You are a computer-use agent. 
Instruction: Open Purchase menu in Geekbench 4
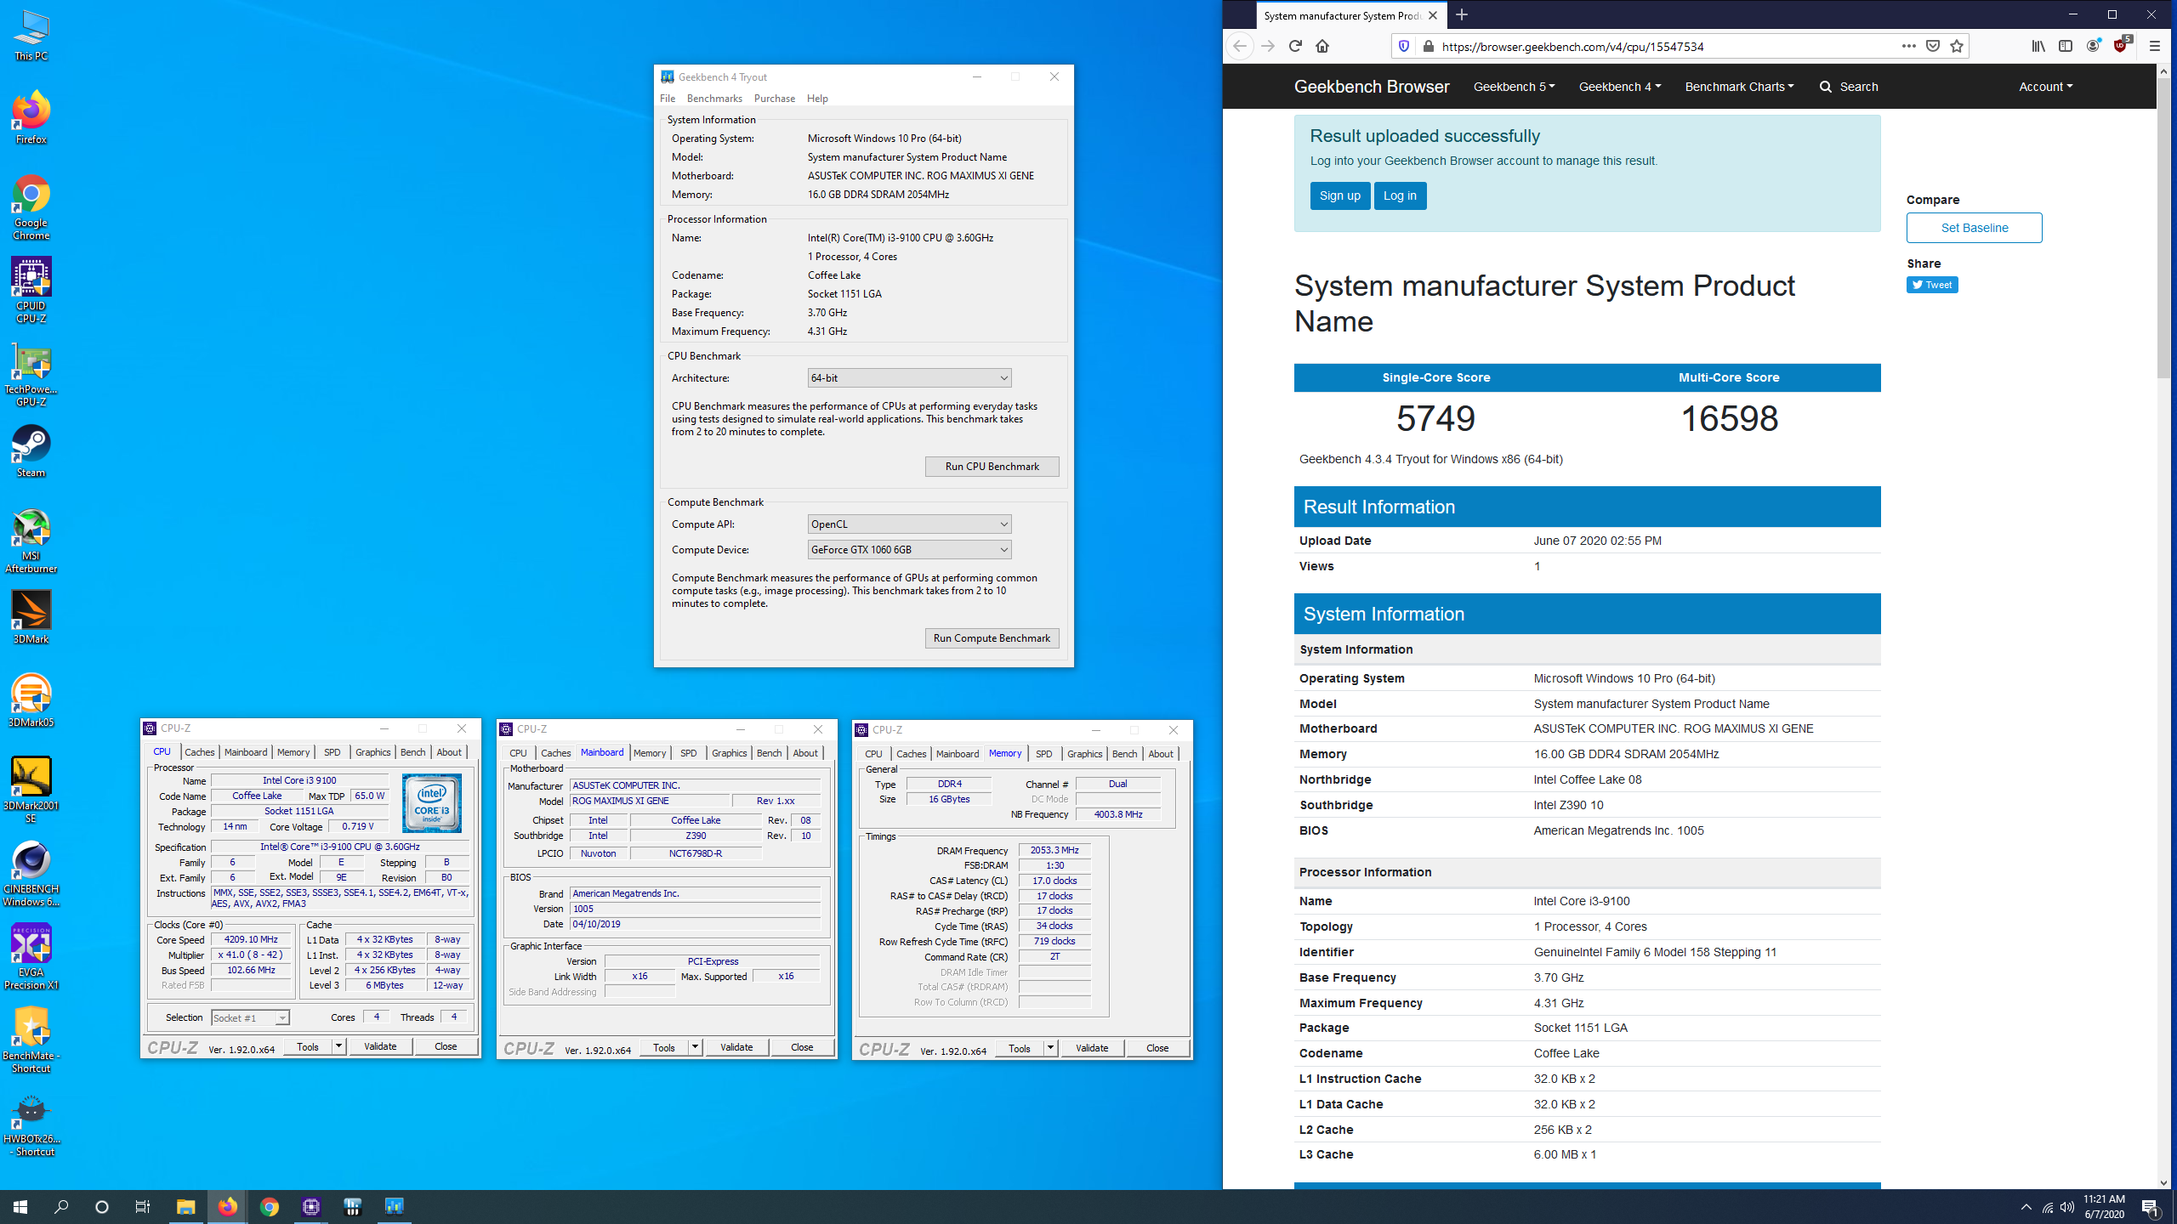(774, 99)
